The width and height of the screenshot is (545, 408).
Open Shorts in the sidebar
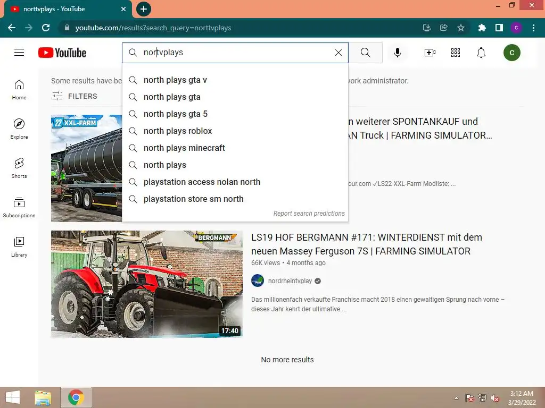click(19, 168)
